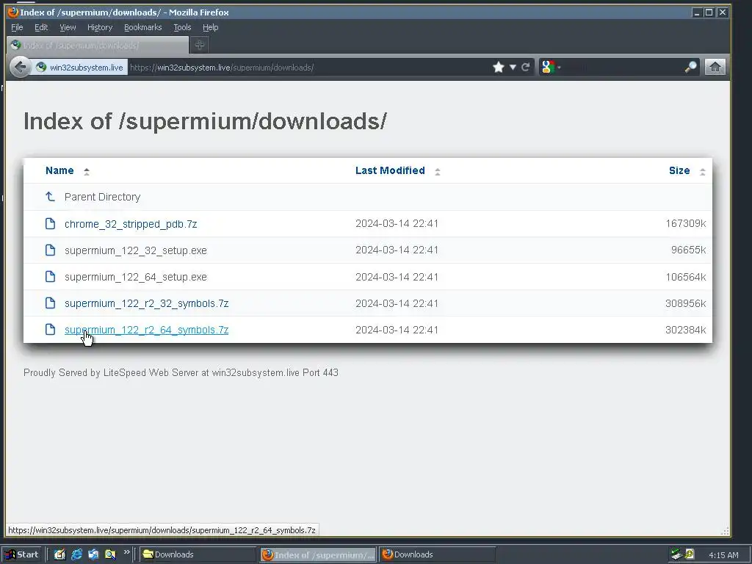Image resolution: width=752 pixels, height=564 pixels.
Task: Open the Edit menu
Action: click(x=41, y=27)
